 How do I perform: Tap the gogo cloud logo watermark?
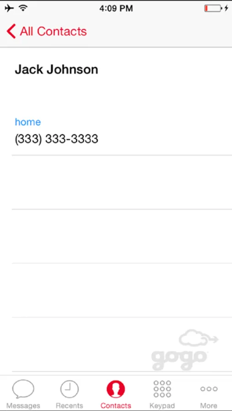click(x=185, y=350)
